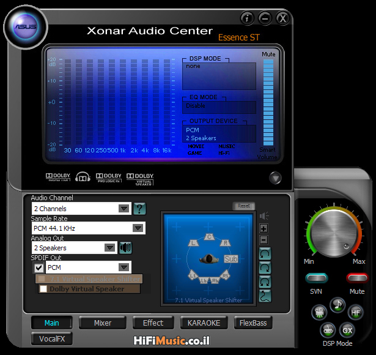Click the L left speaker in shifter
Image resolution: width=376 pixels, height=355 pixels.
[193, 242]
